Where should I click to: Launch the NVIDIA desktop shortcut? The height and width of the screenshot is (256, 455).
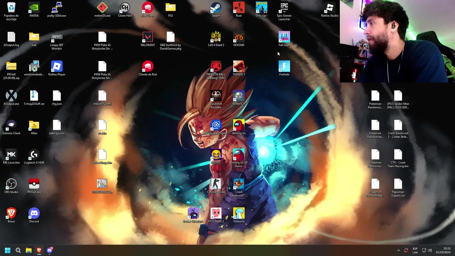point(34,8)
